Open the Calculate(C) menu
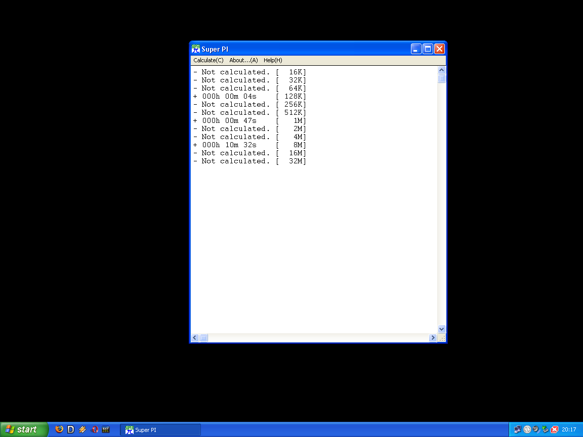 tap(208, 60)
